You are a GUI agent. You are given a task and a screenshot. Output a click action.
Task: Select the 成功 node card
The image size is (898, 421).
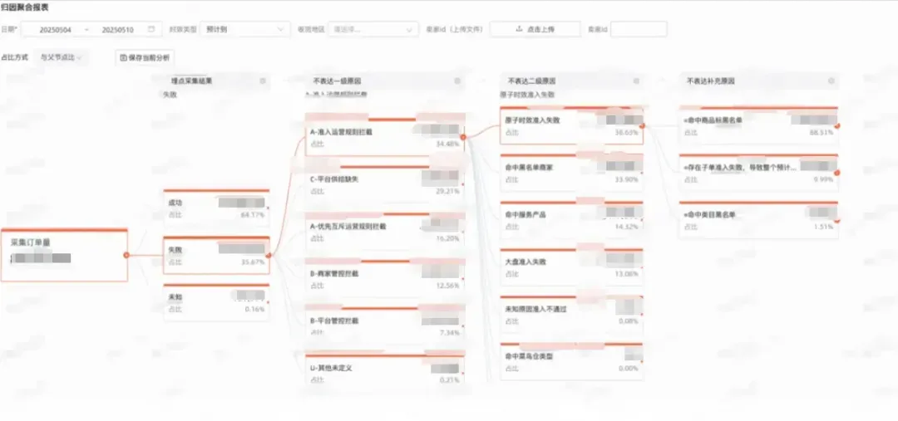(216, 208)
